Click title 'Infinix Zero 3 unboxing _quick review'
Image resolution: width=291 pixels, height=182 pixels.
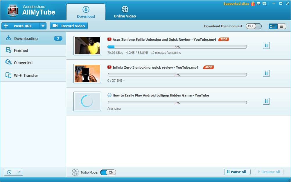coord(143,67)
